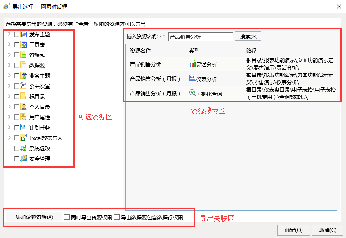
Task: Click the 资源名称 column header
Action: tap(140, 51)
